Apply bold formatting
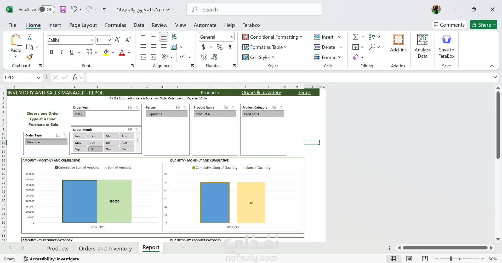The height and width of the screenshot is (263, 502). click(x=52, y=52)
